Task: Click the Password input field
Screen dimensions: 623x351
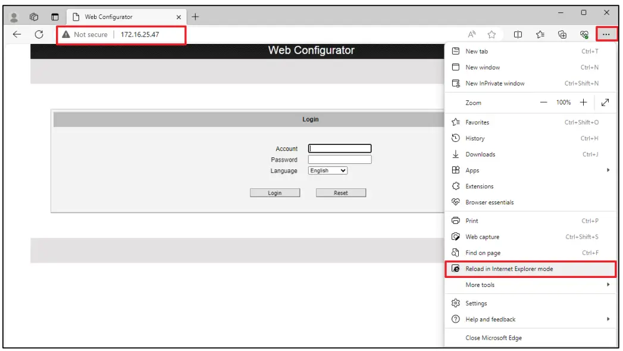Action: (x=339, y=160)
